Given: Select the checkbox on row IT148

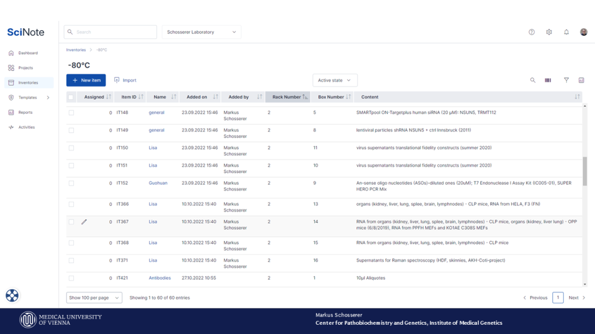Looking at the screenshot, I should (71, 112).
